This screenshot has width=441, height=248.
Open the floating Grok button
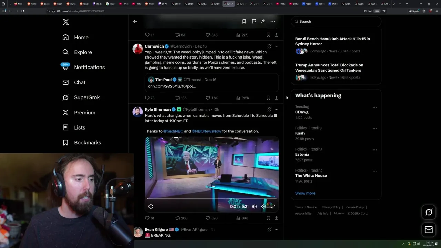[x=429, y=213]
